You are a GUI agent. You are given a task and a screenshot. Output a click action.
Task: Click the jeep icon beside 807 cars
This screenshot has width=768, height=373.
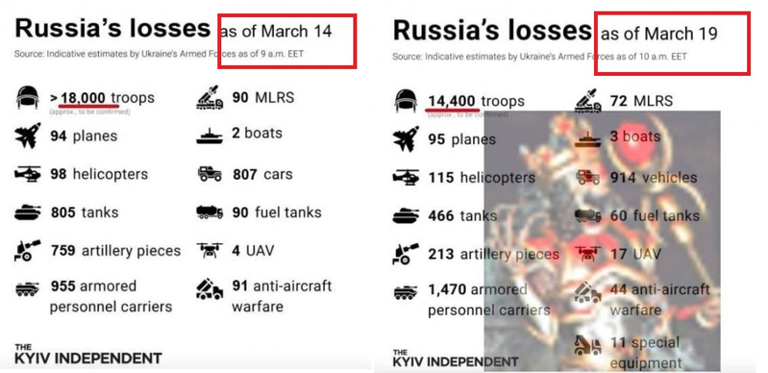210,174
